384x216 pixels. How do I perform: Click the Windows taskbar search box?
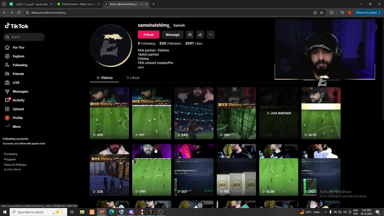(38, 212)
